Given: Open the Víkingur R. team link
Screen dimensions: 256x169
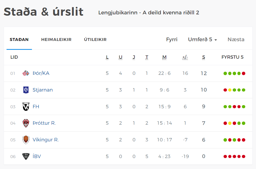Looking at the screenshot, I should point(46,140).
